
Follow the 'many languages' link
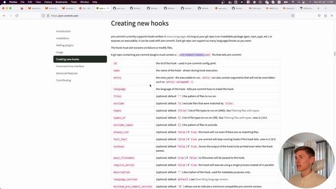click(176, 37)
